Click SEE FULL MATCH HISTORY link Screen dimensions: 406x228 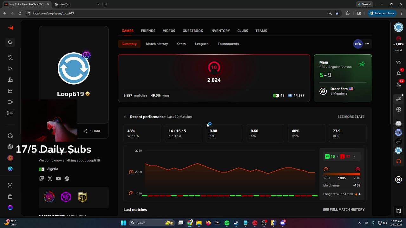[344, 210]
